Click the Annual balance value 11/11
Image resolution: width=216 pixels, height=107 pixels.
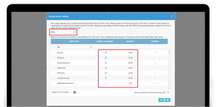130,53
